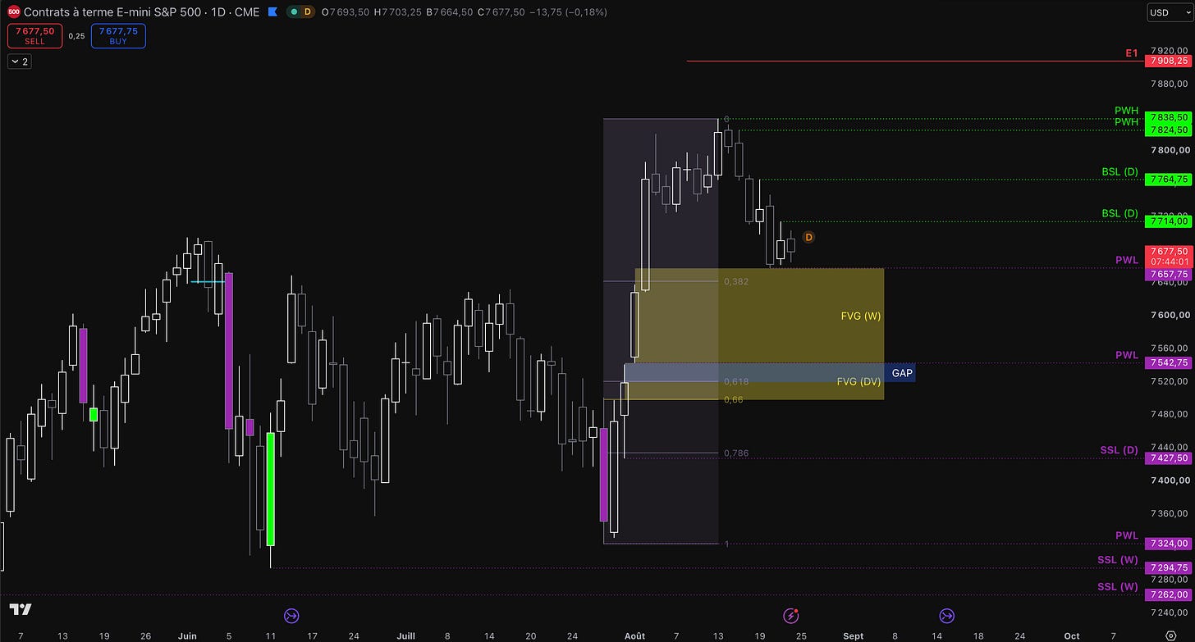
Task: Click the contract rollover icon near Sept
Action: 946,616
